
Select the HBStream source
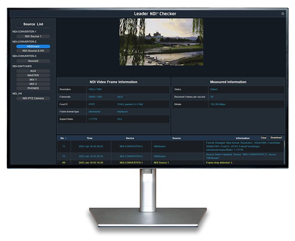[x=33, y=46]
